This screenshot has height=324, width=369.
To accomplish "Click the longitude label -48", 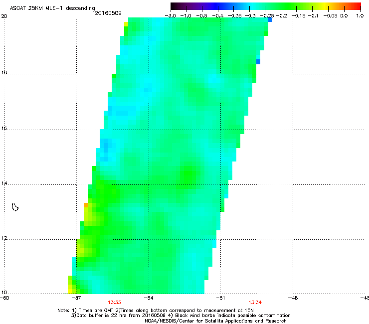I will tap(293, 298).
